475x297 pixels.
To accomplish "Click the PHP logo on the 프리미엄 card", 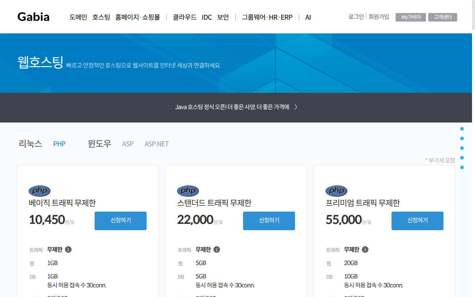I will coord(337,191).
